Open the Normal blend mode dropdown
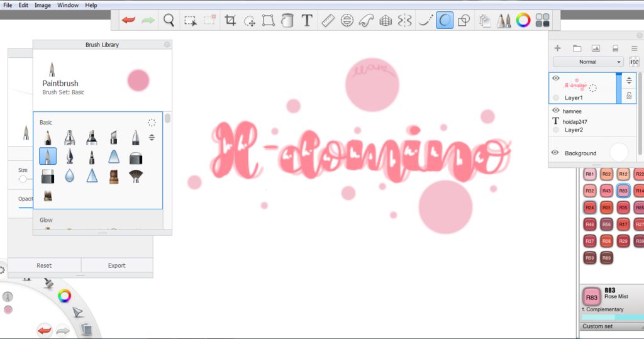 pos(588,62)
